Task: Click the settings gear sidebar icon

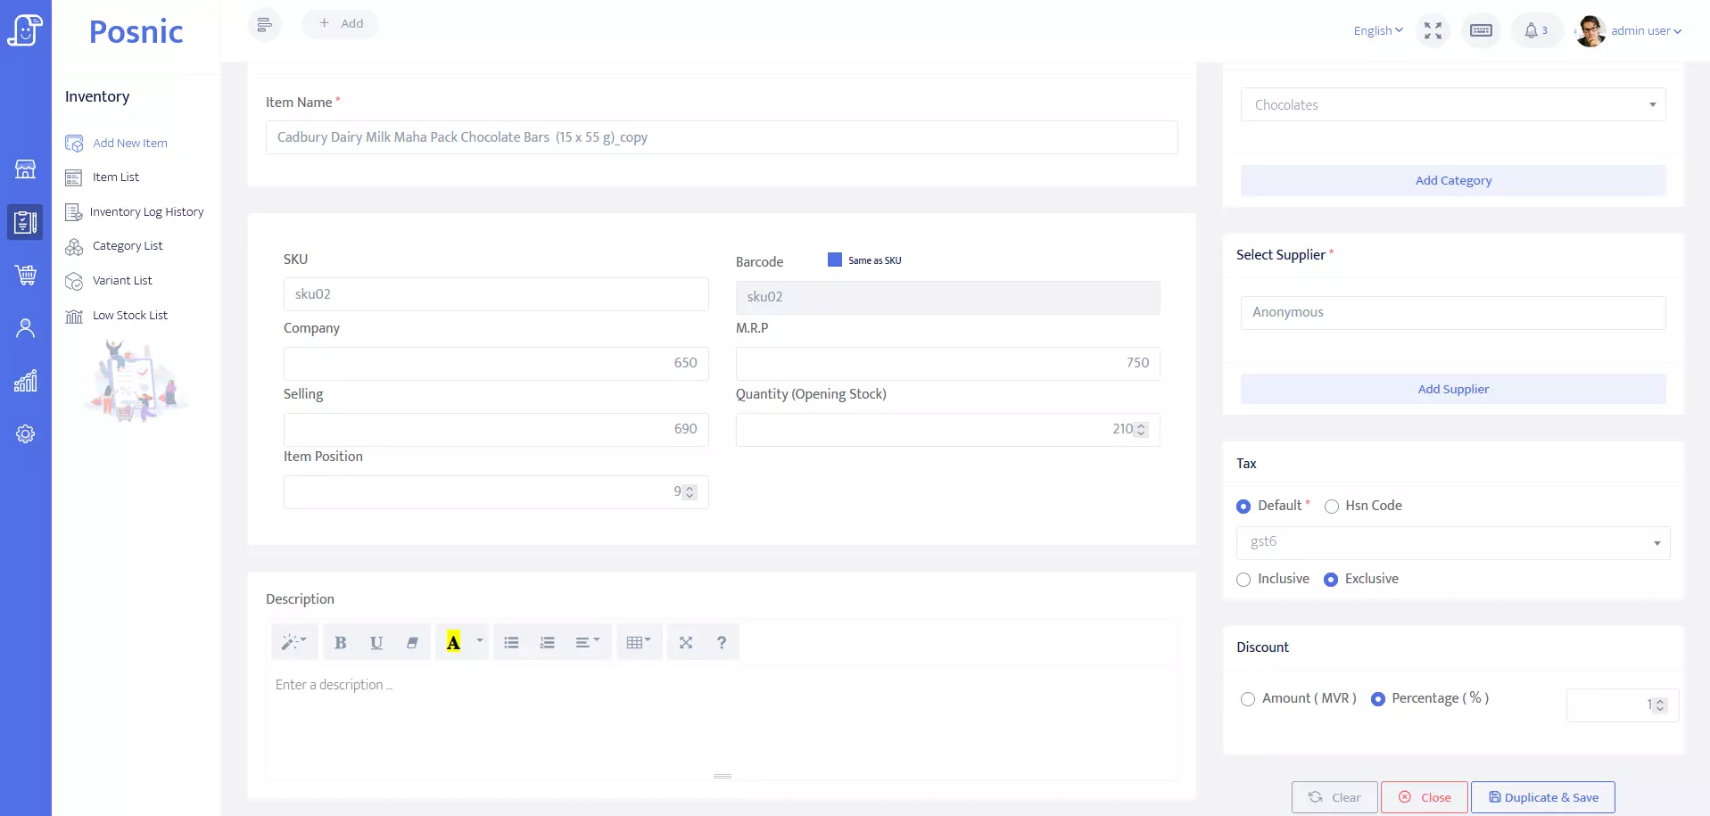Action: click(26, 434)
